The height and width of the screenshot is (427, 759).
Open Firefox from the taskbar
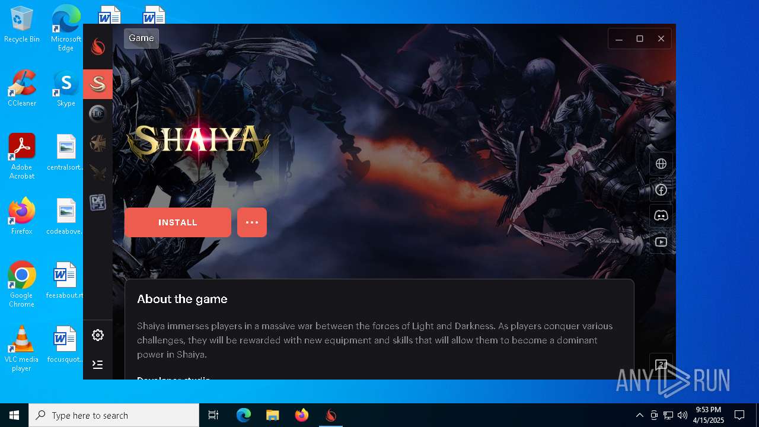pos(302,415)
